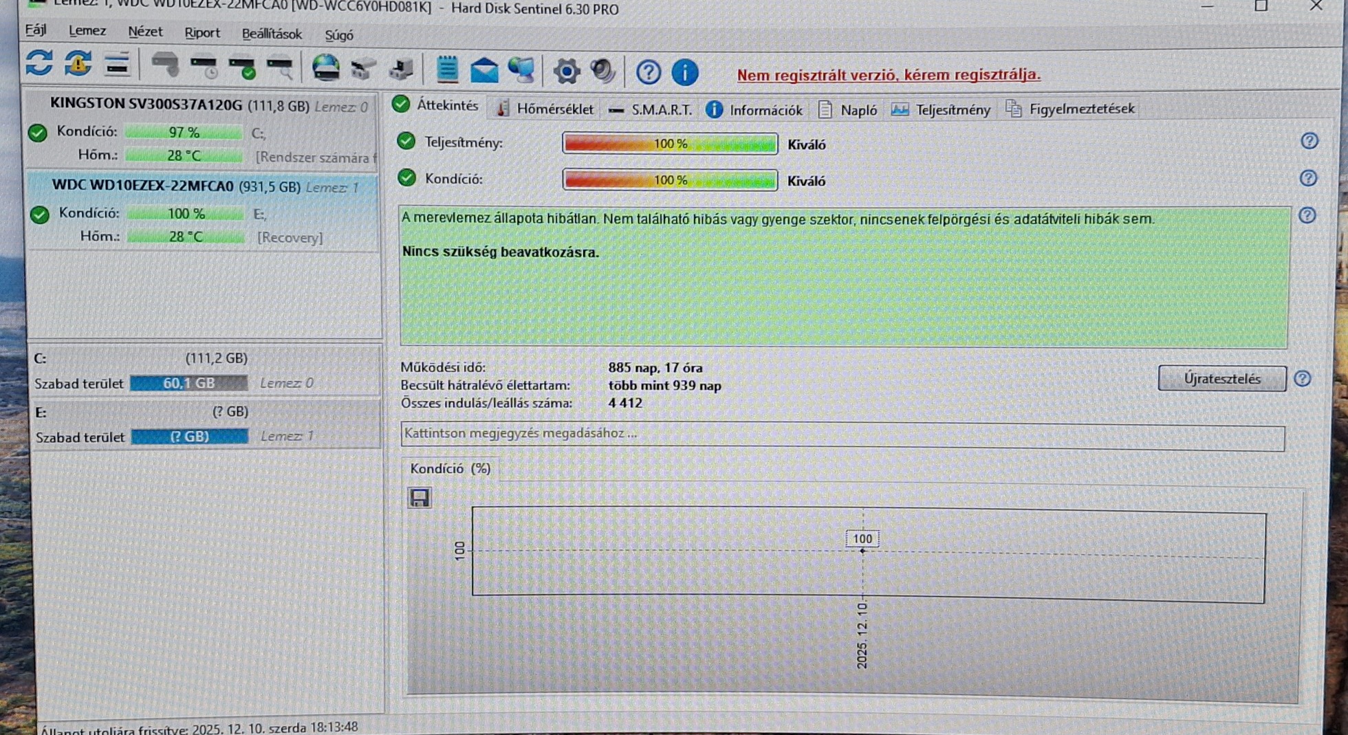Viewport: 1348px width, 735px height.
Task: Switch to the Figyelmeztetések tab
Action: tap(1070, 109)
